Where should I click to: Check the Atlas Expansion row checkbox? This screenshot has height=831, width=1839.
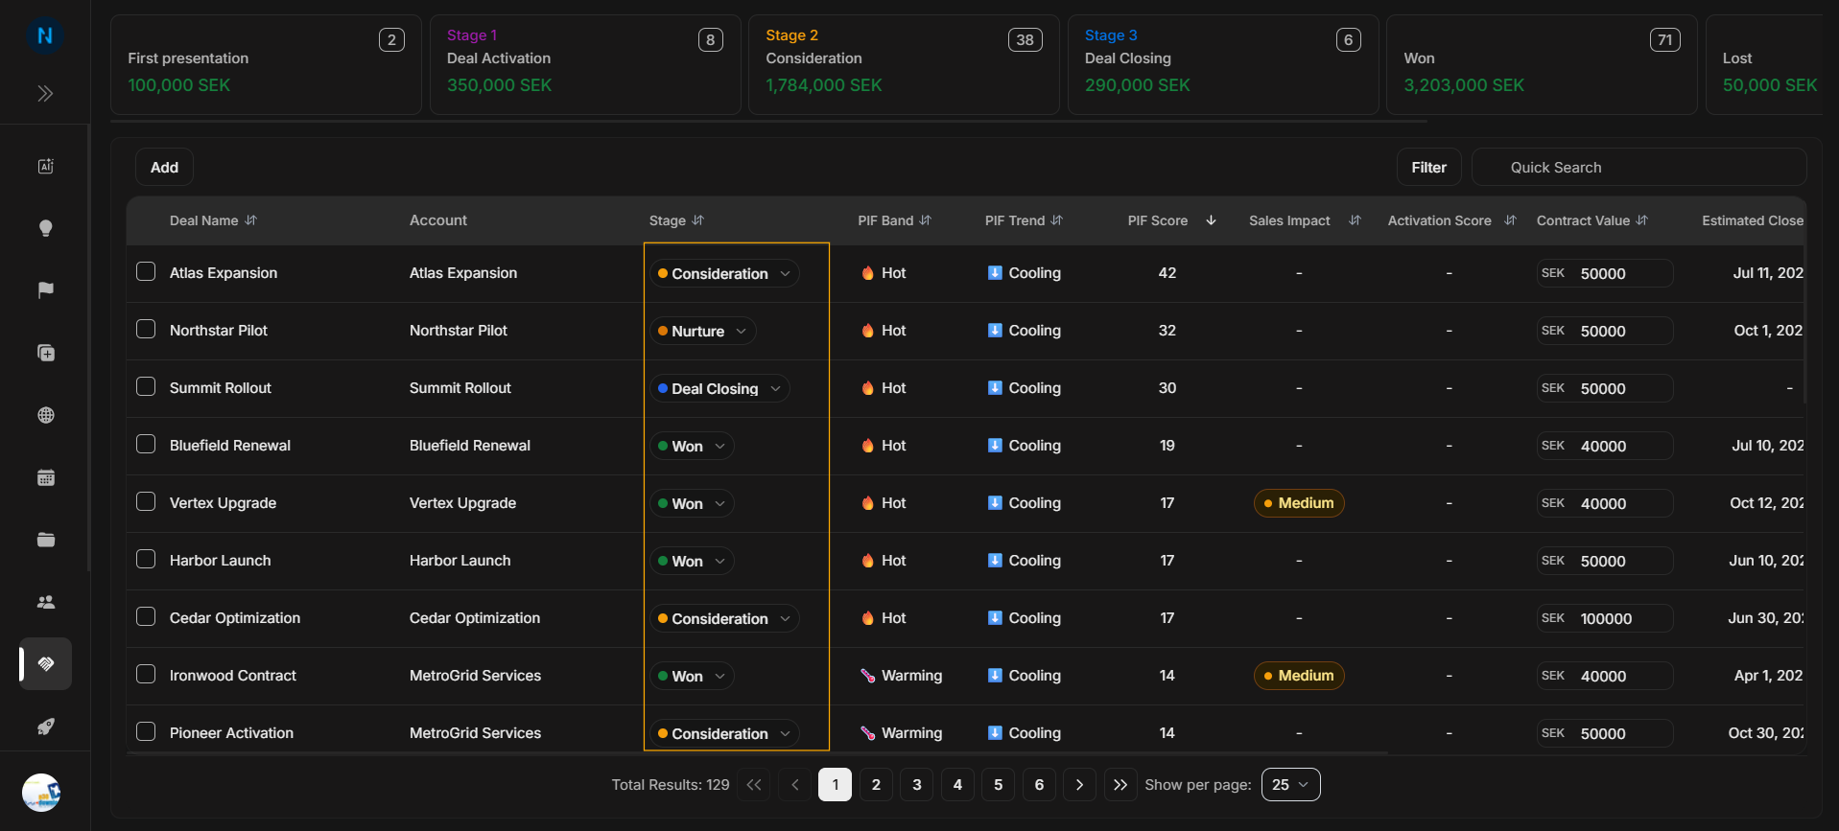146,272
